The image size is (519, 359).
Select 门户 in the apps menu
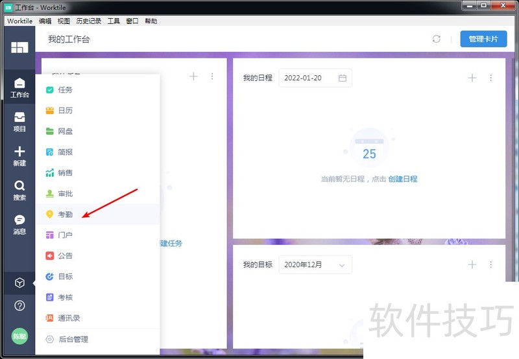pos(98,235)
